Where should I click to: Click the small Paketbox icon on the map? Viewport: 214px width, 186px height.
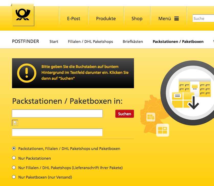pyautogui.click(x=151, y=117)
